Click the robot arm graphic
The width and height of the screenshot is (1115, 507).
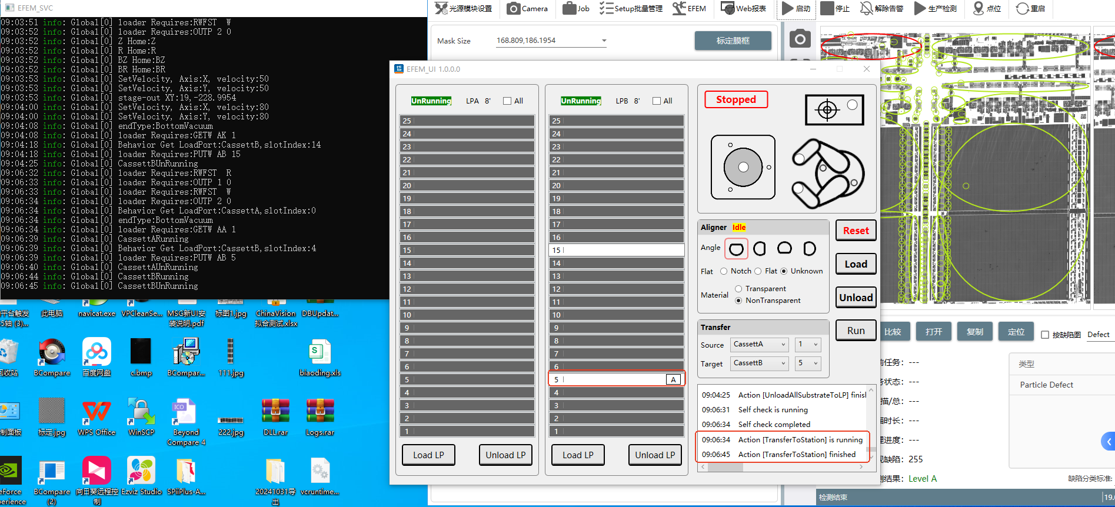(x=827, y=173)
